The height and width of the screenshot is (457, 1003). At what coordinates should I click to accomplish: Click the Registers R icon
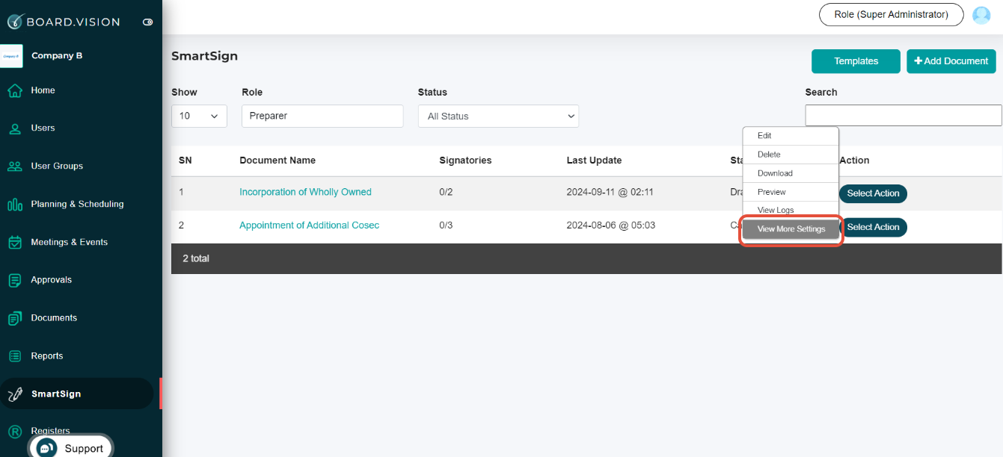point(14,432)
